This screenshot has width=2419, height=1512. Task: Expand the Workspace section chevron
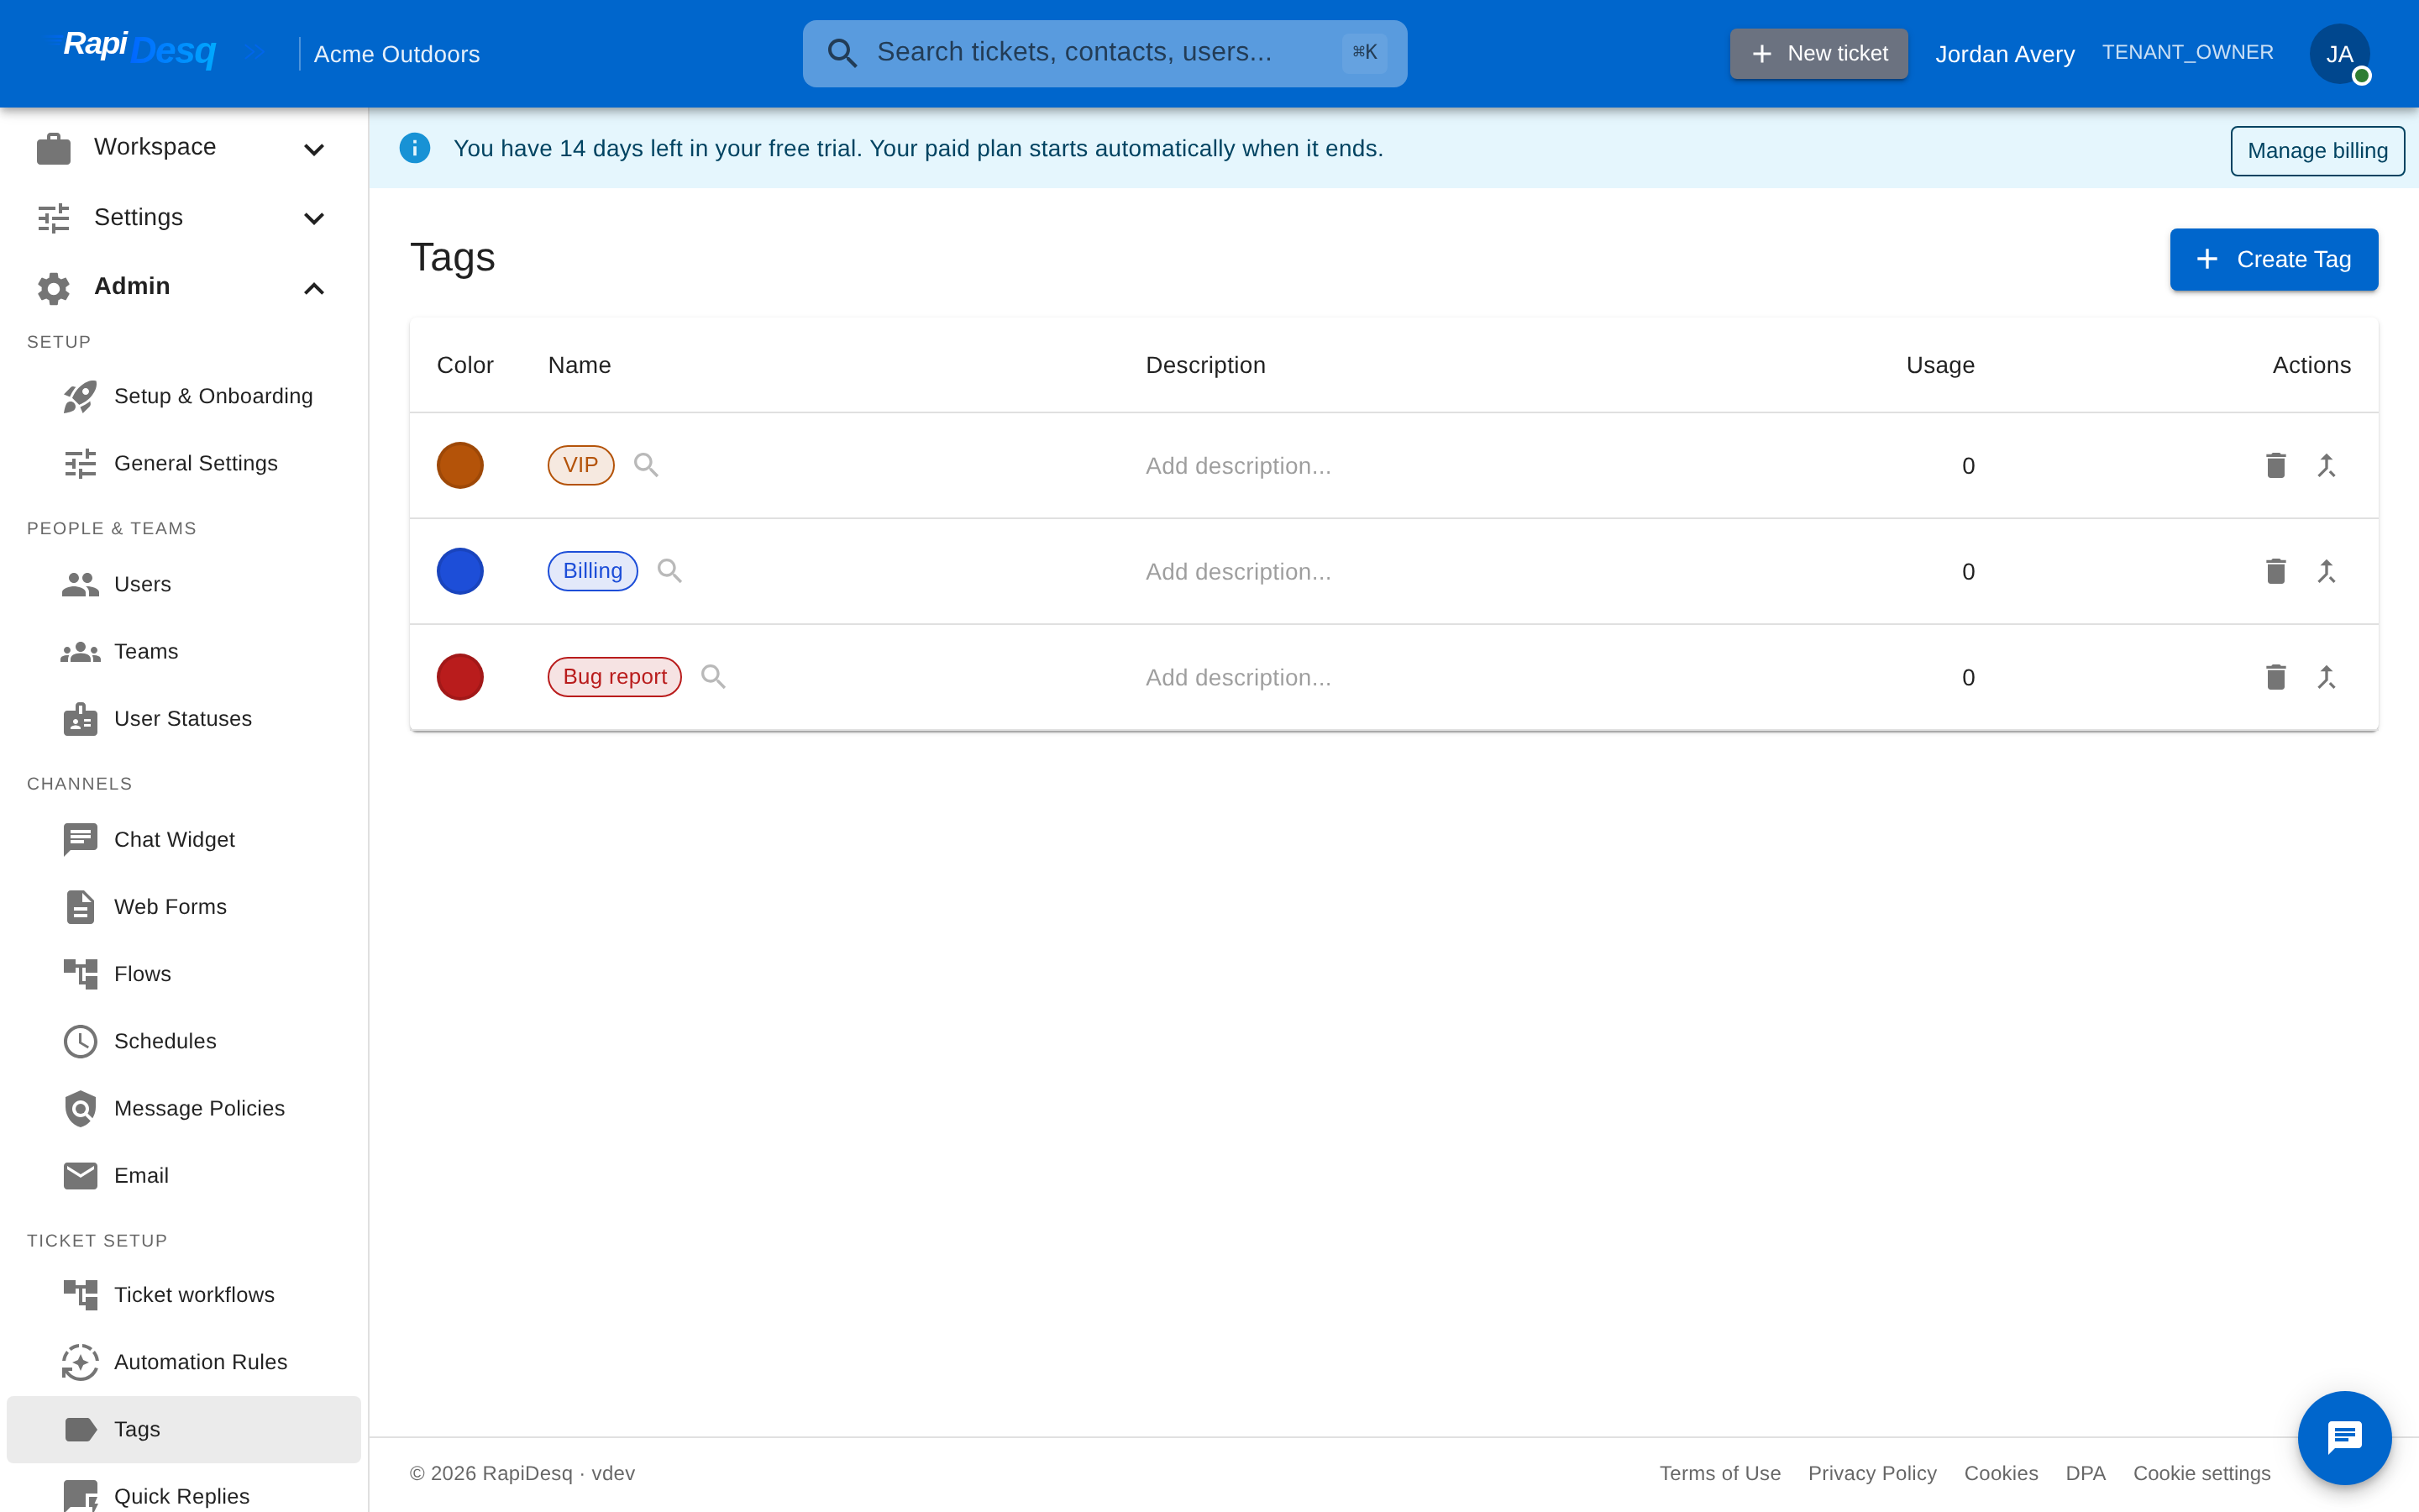(314, 149)
